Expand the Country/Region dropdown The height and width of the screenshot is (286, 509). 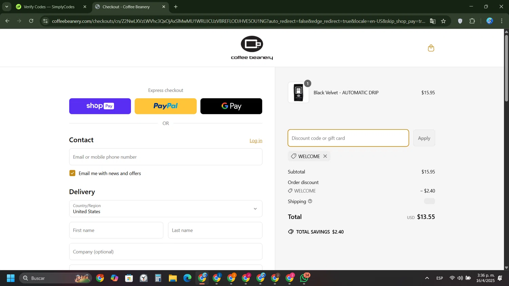click(x=166, y=209)
